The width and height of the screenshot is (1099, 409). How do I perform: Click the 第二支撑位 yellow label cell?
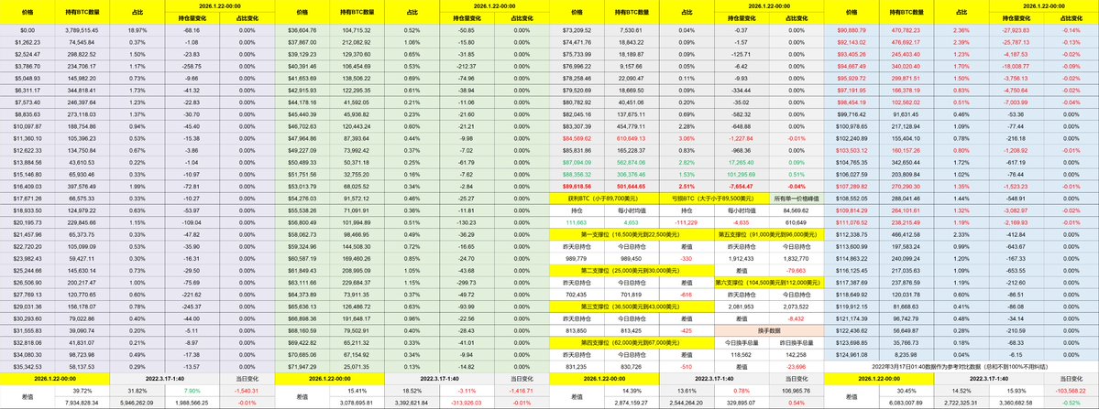tap(628, 272)
